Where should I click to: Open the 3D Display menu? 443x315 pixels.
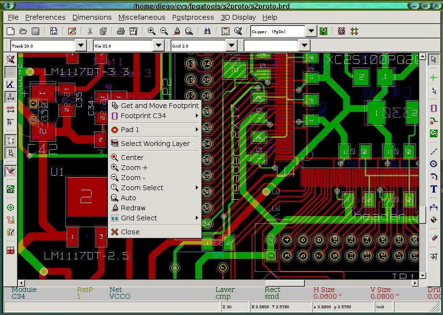pyautogui.click(x=238, y=18)
